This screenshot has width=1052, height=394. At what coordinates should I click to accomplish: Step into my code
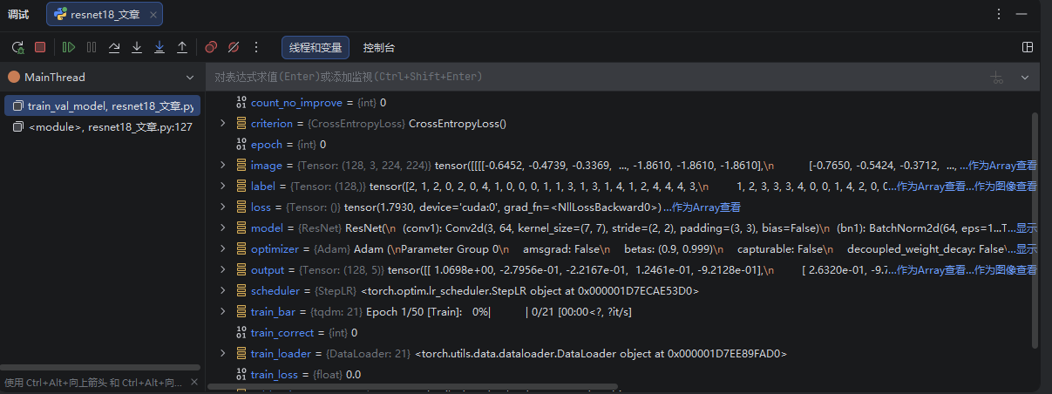click(x=159, y=47)
